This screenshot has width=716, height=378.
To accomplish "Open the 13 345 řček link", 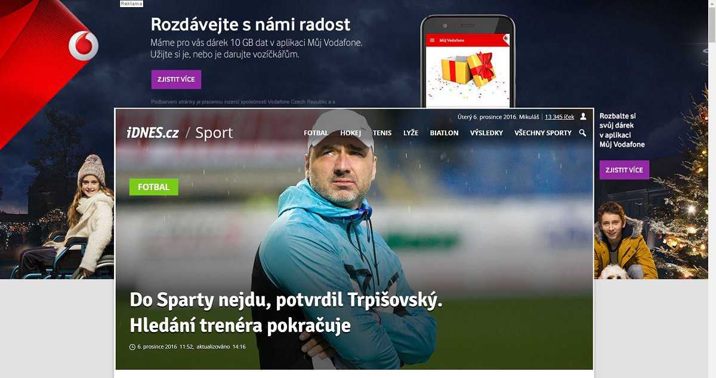I will coord(560,117).
